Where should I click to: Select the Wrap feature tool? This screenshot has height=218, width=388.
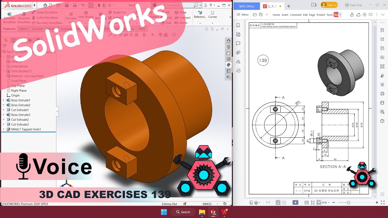pos(180,12)
